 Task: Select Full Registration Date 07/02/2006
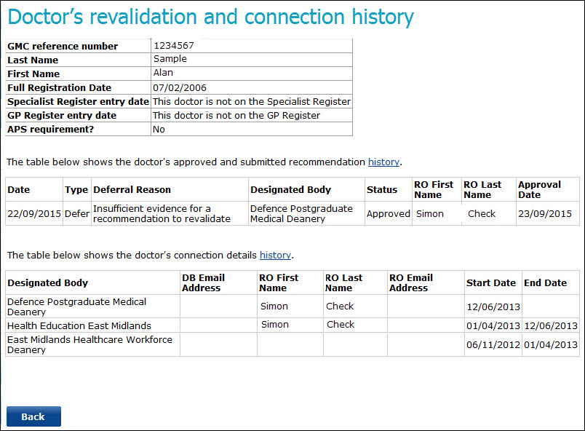tap(180, 87)
